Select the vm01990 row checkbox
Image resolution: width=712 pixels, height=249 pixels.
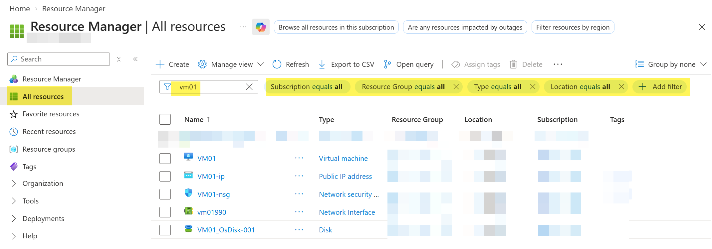[x=165, y=212]
